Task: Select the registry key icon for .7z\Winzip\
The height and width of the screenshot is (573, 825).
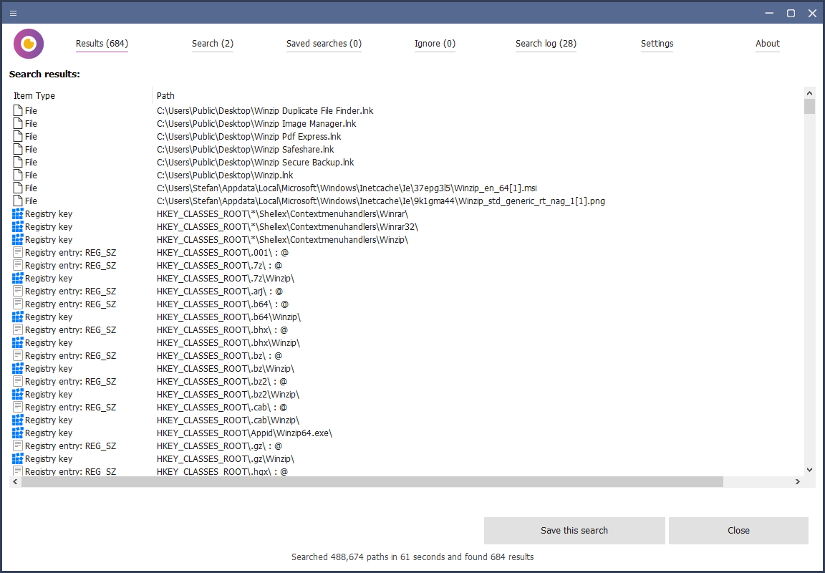Action: coord(18,279)
